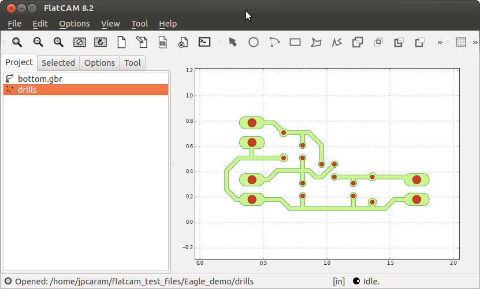This screenshot has height=289, width=480.
Task: Select bottom.gbr in the project list
Action: coord(39,78)
